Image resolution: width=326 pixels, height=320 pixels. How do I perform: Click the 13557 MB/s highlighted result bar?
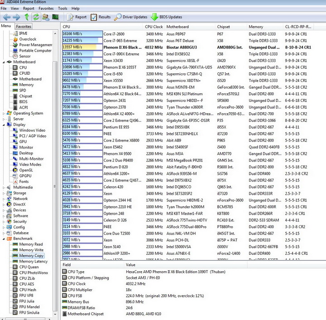(82, 47)
